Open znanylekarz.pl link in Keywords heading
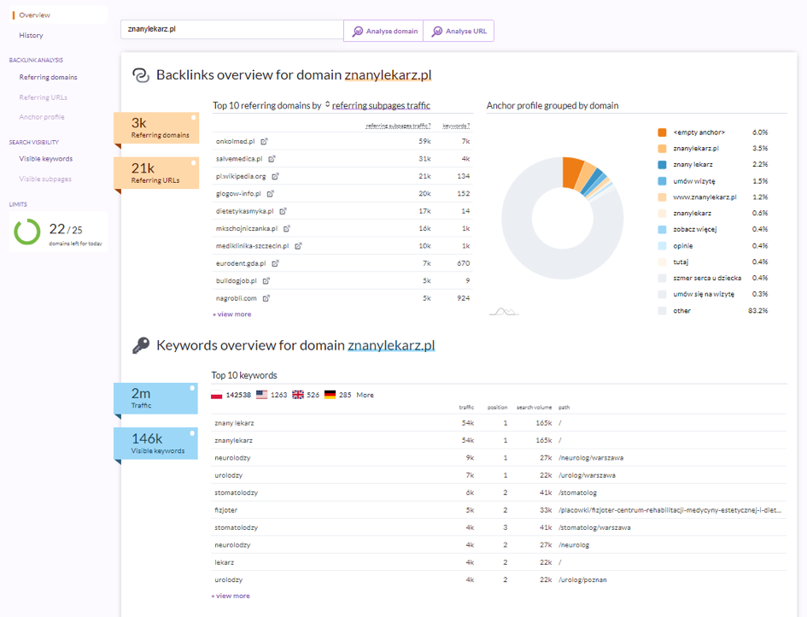The image size is (807, 617). click(391, 345)
